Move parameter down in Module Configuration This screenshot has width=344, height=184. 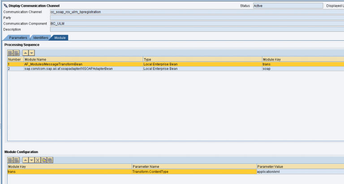pos(31,160)
